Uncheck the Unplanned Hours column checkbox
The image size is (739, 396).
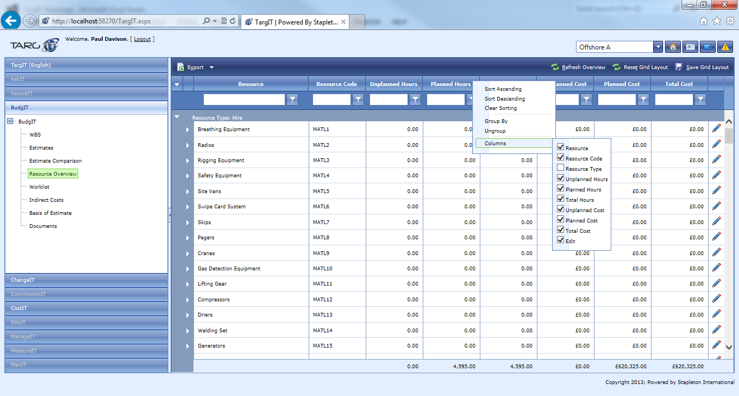click(x=561, y=178)
